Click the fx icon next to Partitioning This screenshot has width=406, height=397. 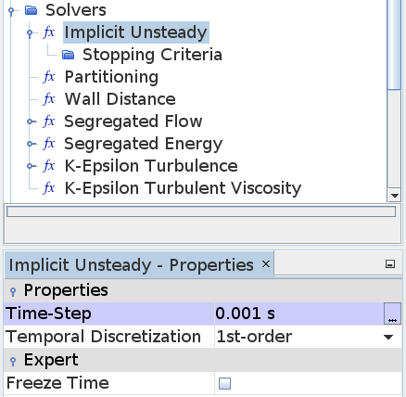point(49,77)
